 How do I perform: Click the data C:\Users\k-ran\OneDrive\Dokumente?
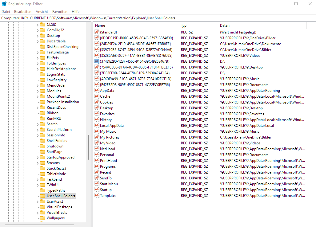tap(250, 44)
